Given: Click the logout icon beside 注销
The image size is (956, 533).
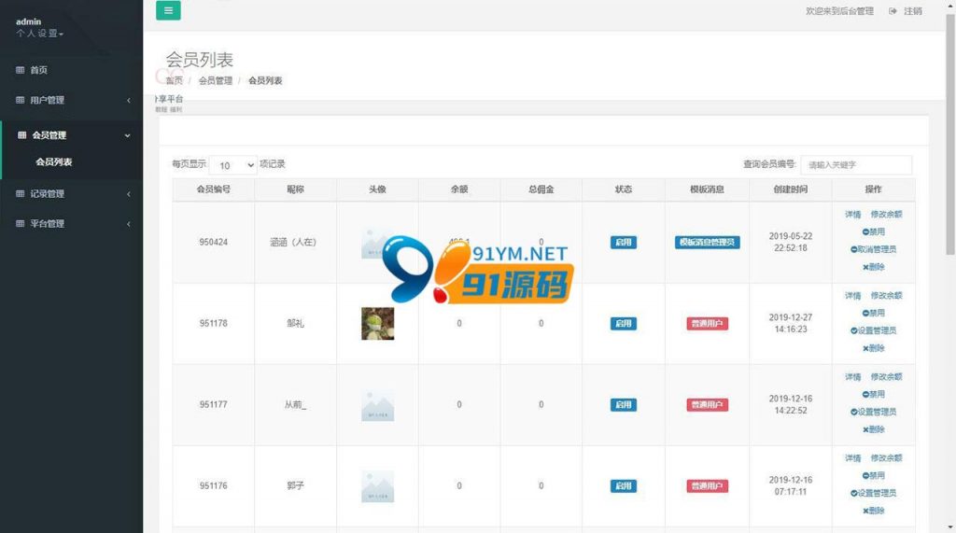Looking at the screenshot, I should click(x=893, y=11).
